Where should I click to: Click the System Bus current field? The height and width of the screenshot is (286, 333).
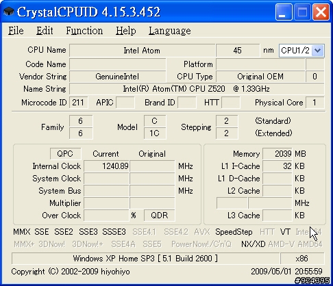coord(106,191)
